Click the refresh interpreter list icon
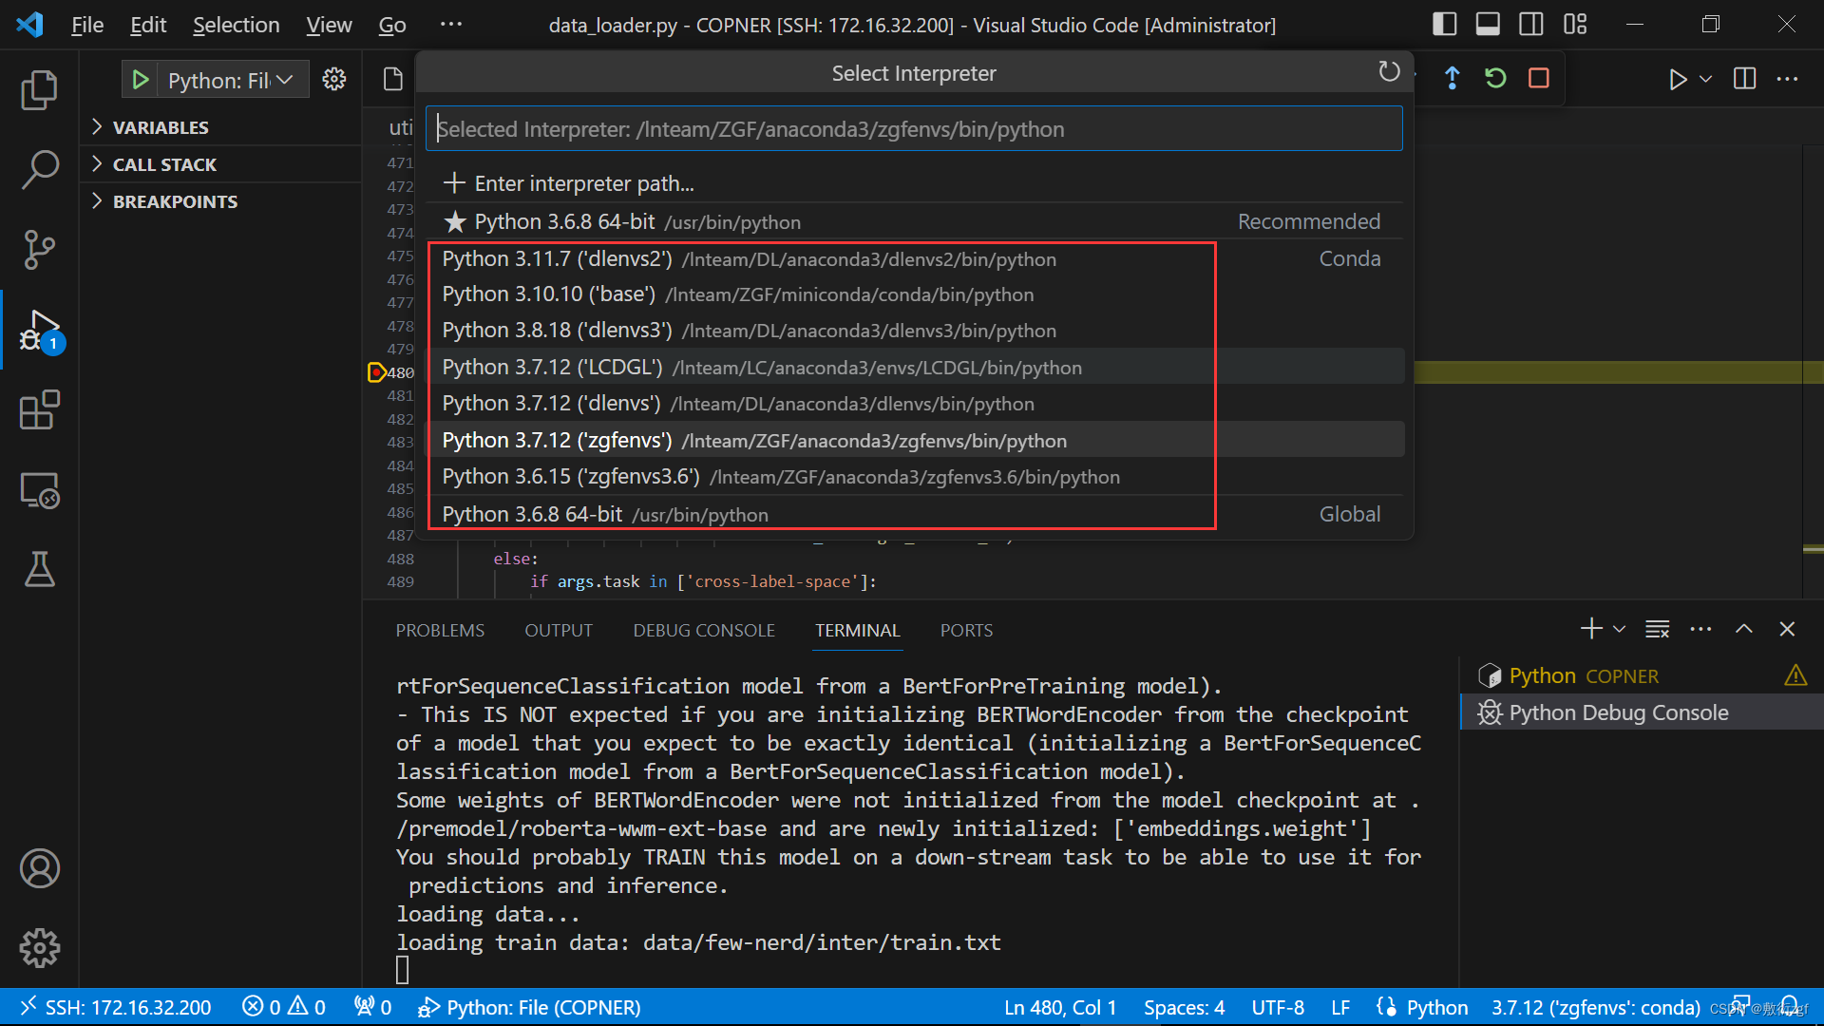This screenshot has width=1824, height=1026. coord(1388,71)
